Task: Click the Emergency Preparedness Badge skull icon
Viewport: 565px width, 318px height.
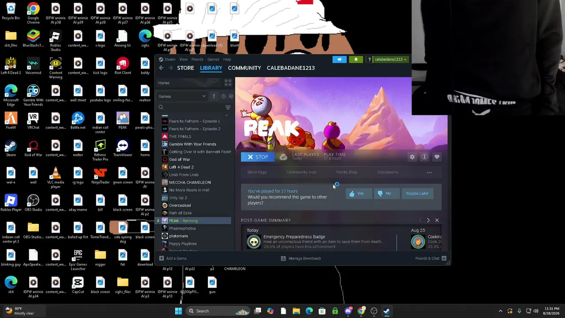Action: [x=254, y=242]
